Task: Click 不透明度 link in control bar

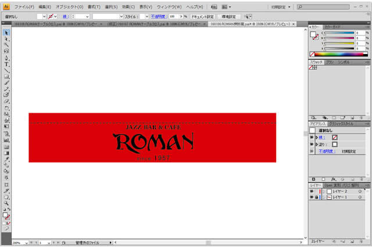Action: pyautogui.click(x=159, y=17)
